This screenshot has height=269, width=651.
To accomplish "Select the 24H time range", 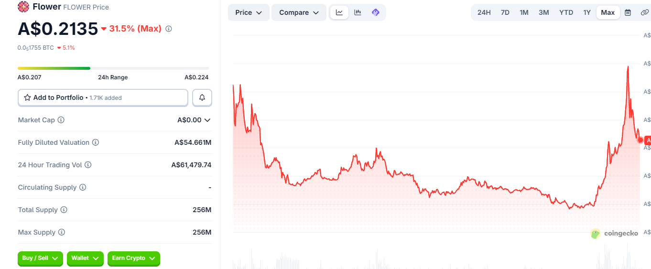I will (484, 12).
